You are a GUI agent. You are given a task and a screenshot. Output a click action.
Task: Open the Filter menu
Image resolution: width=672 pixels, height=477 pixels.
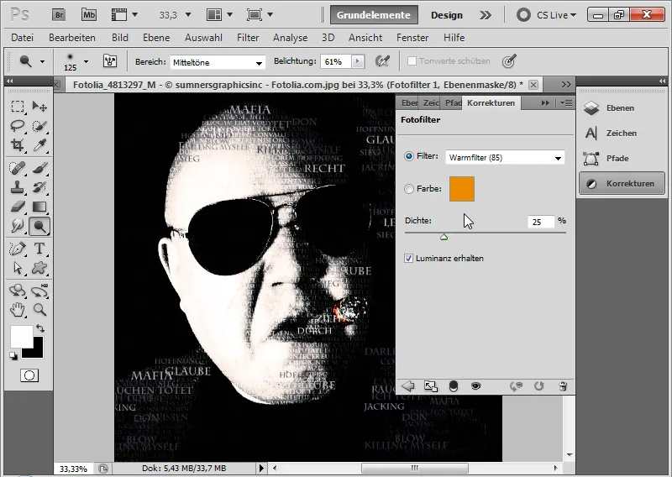point(248,38)
